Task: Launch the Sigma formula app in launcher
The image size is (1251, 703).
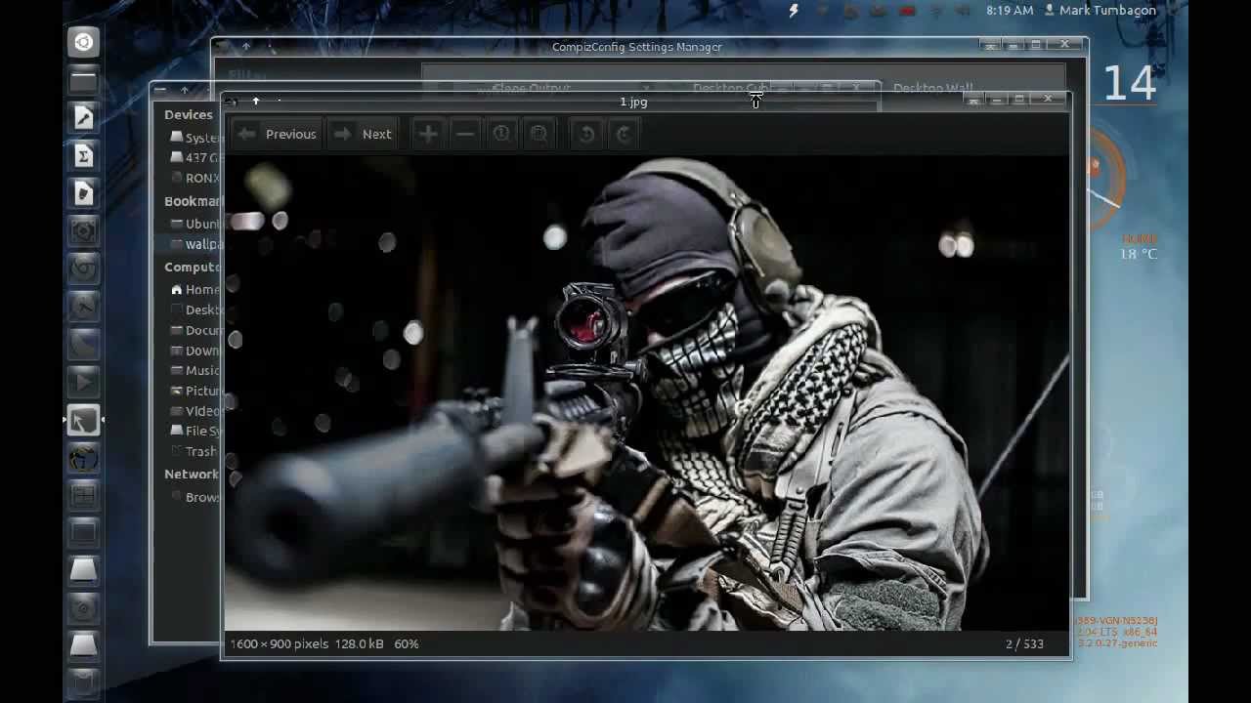Action: pyautogui.click(x=83, y=155)
